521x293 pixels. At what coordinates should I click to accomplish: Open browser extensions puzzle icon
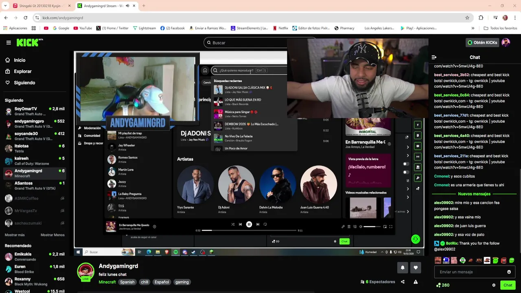coord(481,18)
